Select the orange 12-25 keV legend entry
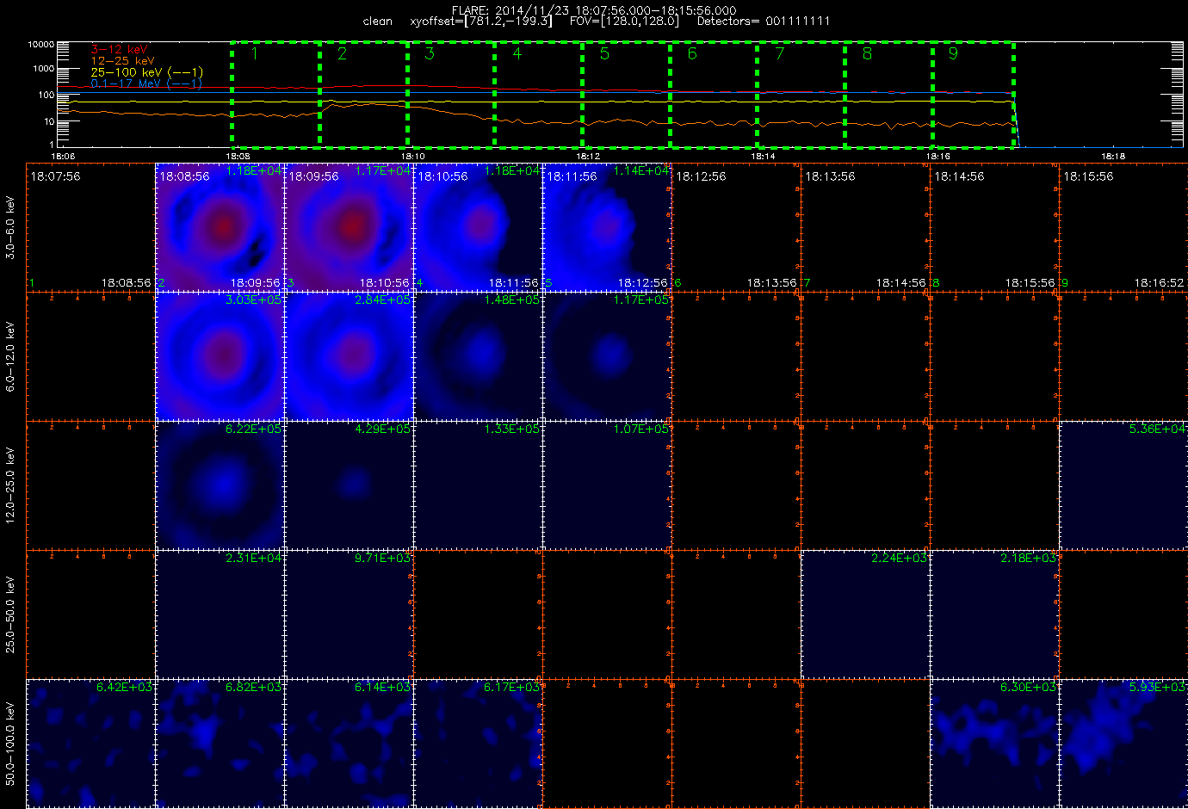Screen dimensions: 1188x809 coord(122,61)
